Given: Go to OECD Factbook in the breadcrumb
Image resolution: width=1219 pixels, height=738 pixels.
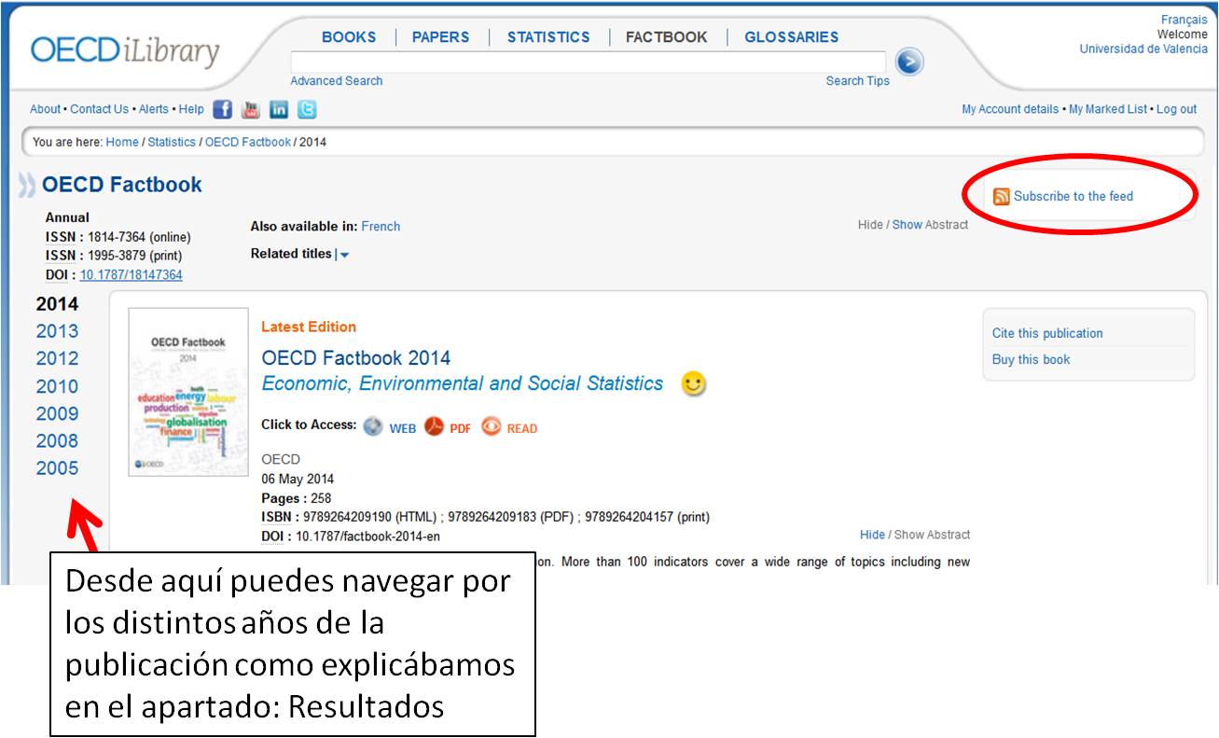Looking at the screenshot, I should pos(248,143).
